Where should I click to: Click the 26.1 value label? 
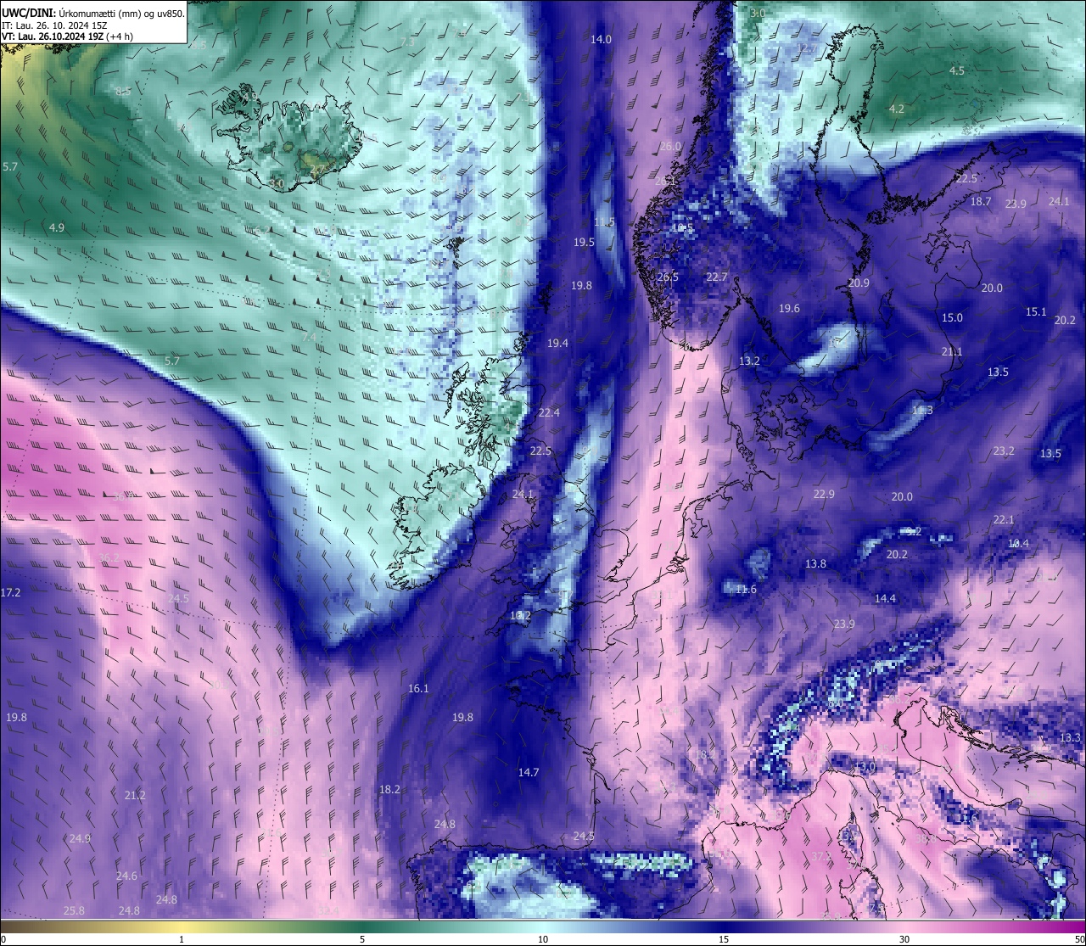666,182
